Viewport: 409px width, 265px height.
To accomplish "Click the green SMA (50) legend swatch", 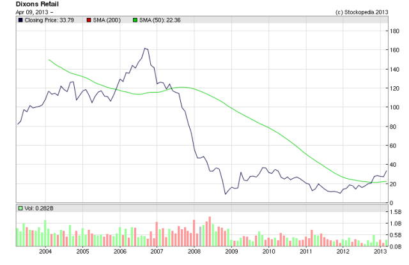I will pos(135,20).
